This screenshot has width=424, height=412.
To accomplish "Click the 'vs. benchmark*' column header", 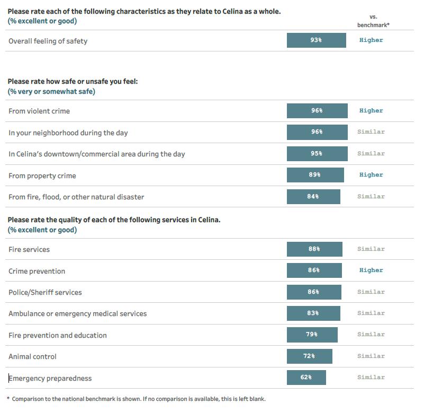I will click(x=373, y=21).
